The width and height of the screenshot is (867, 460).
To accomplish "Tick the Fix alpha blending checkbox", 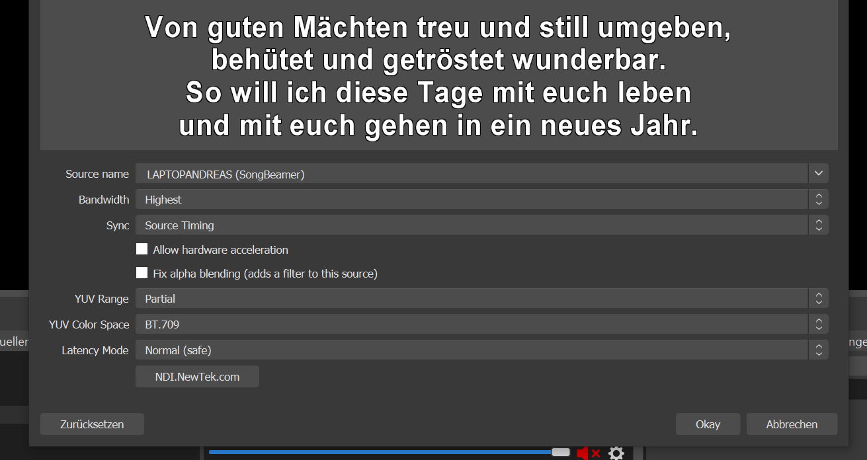I will click(x=142, y=272).
